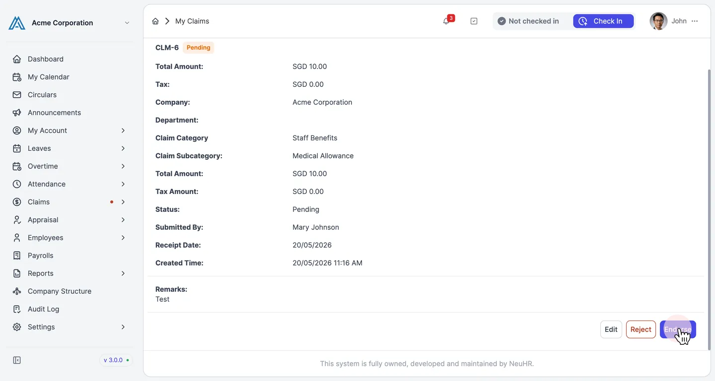
Task: Expand the Leaves submenu chevron
Action: coord(123,148)
